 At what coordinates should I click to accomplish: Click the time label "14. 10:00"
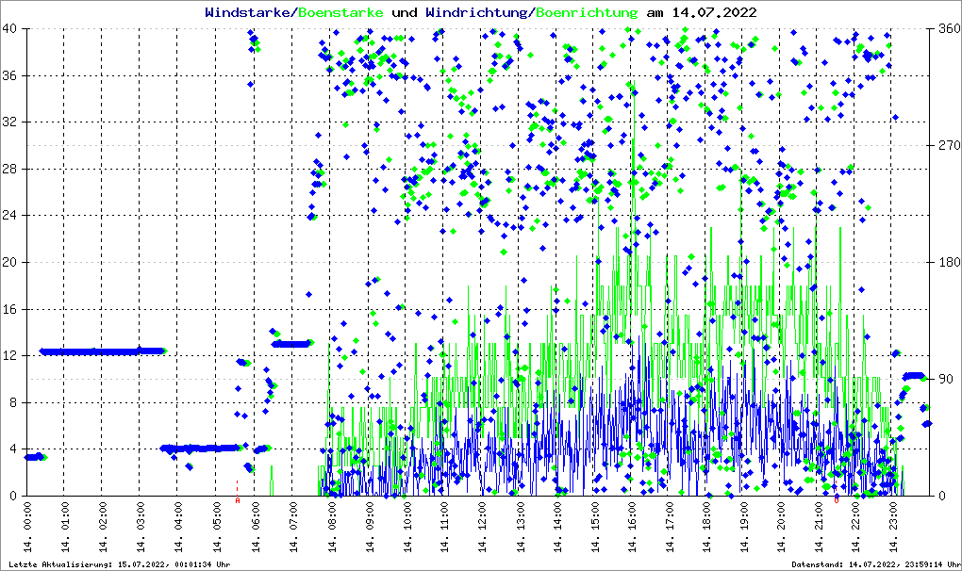(406, 527)
